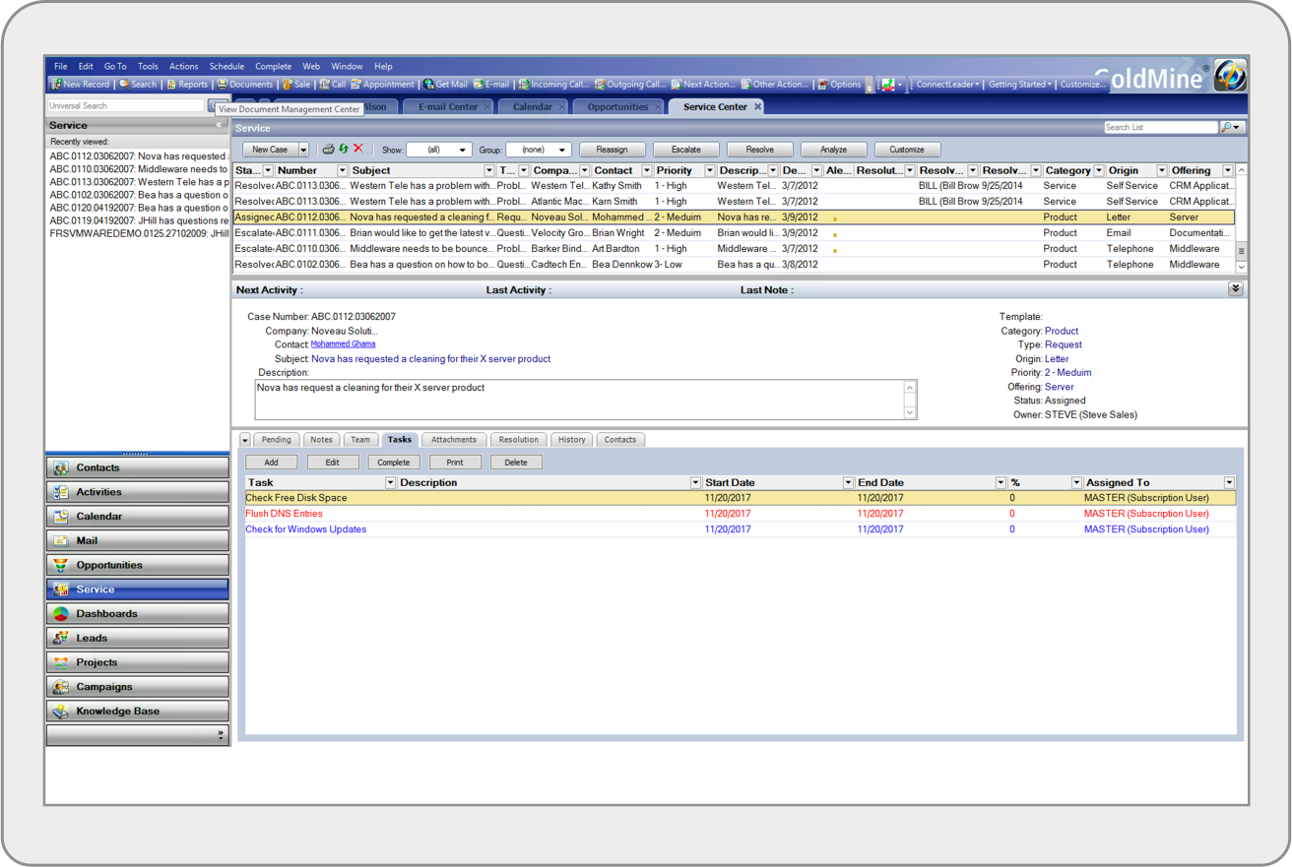1292x867 pixels.
Task: Open Projects in the navigation pane
Action: pyautogui.click(x=137, y=662)
